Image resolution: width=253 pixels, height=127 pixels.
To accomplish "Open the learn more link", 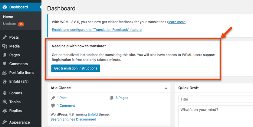I will 177,22.
